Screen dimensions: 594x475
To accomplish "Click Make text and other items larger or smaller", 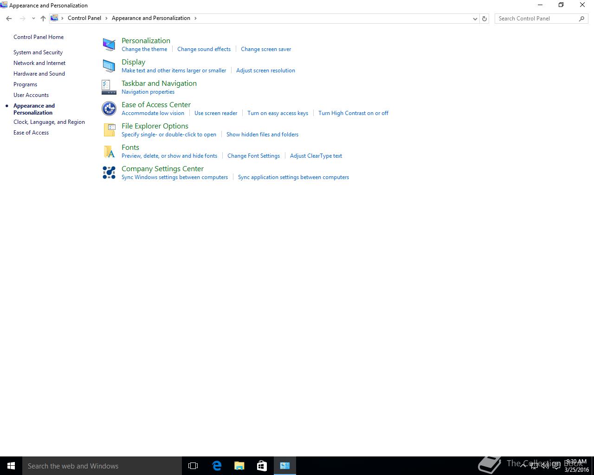I will [x=174, y=71].
